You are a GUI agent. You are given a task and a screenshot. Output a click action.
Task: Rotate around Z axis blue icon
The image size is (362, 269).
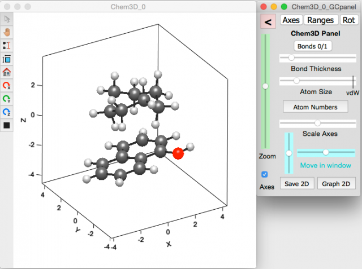pos(7,112)
